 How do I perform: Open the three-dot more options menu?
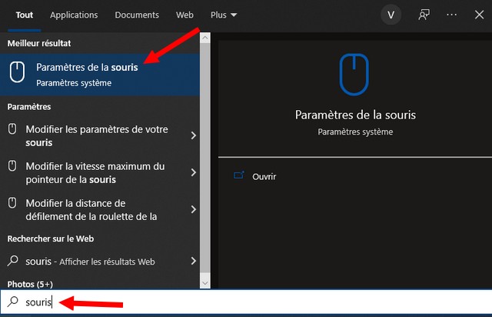(x=451, y=15)
